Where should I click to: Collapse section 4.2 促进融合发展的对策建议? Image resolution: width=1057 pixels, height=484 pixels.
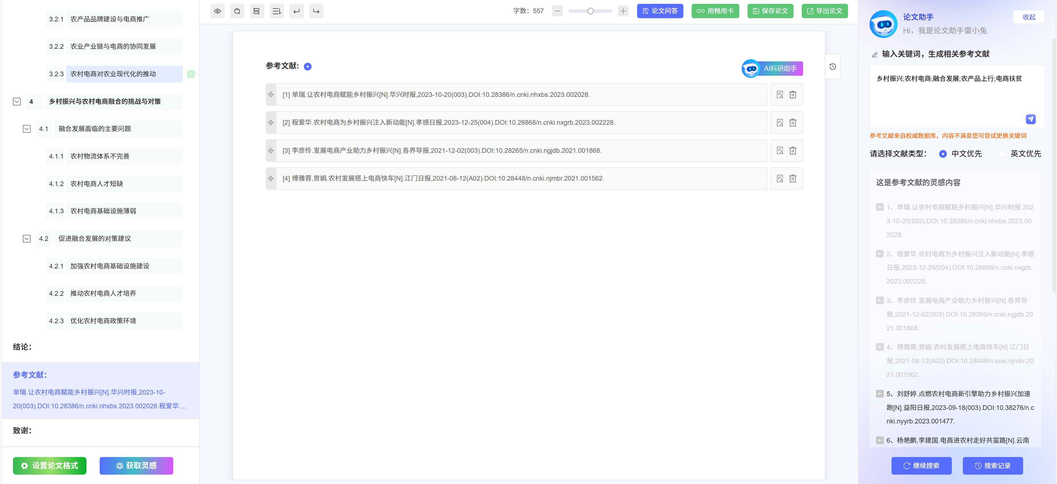27,239
